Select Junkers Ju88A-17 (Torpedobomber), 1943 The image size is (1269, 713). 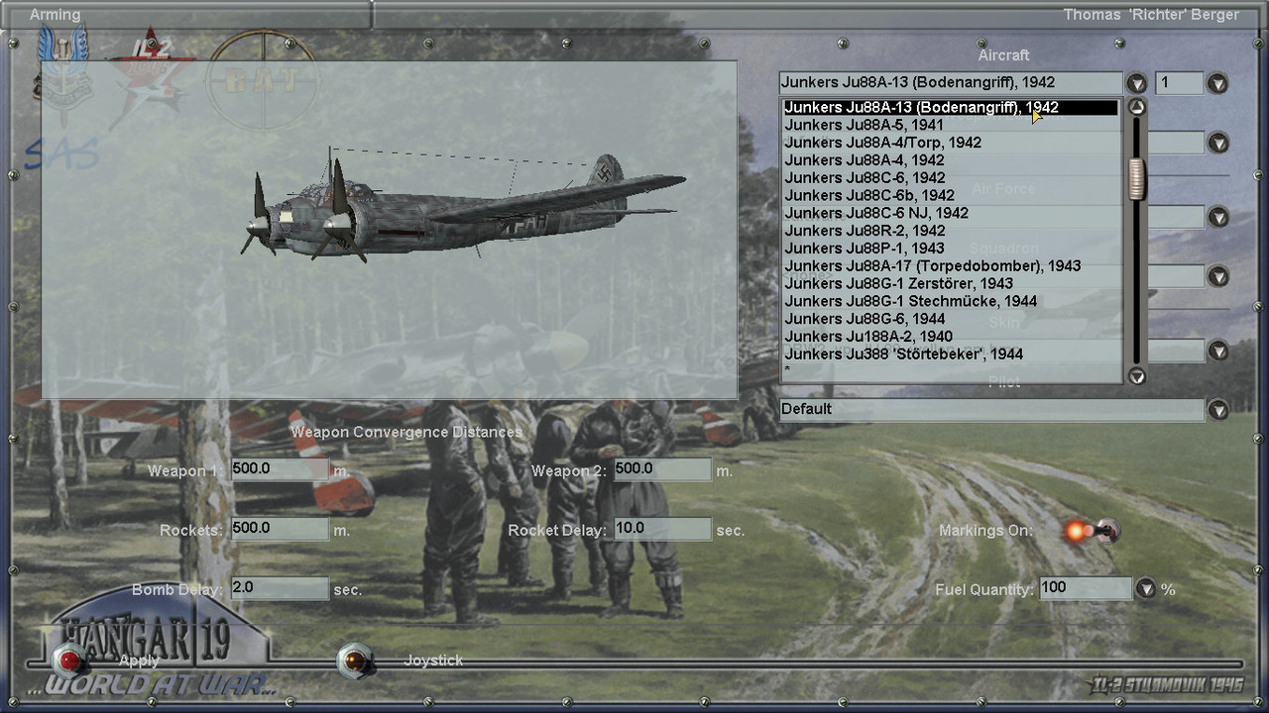coord(950,265)
